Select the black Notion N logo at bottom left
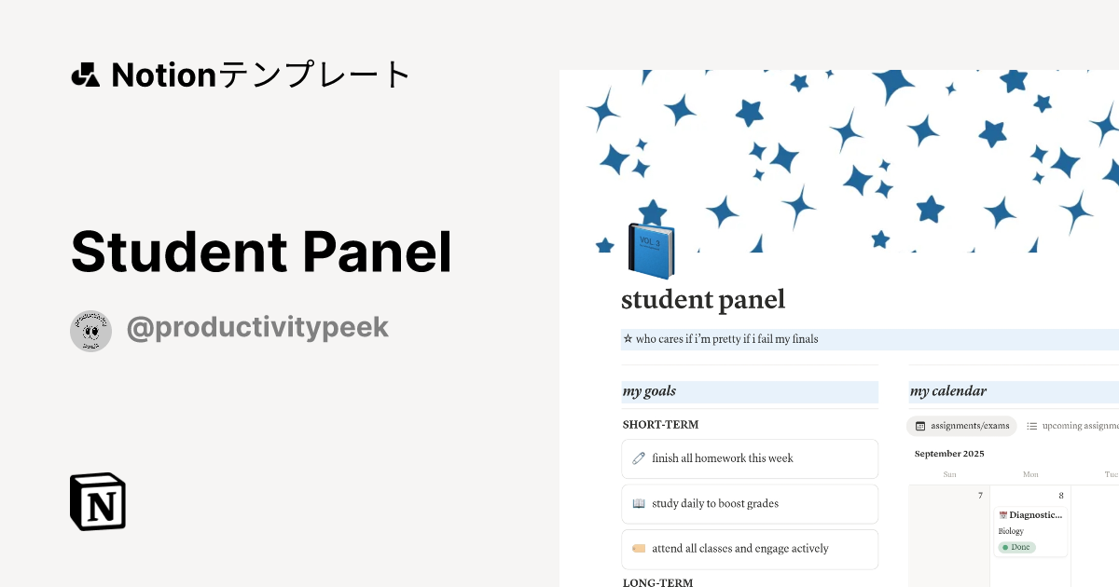 click(97, 501)
